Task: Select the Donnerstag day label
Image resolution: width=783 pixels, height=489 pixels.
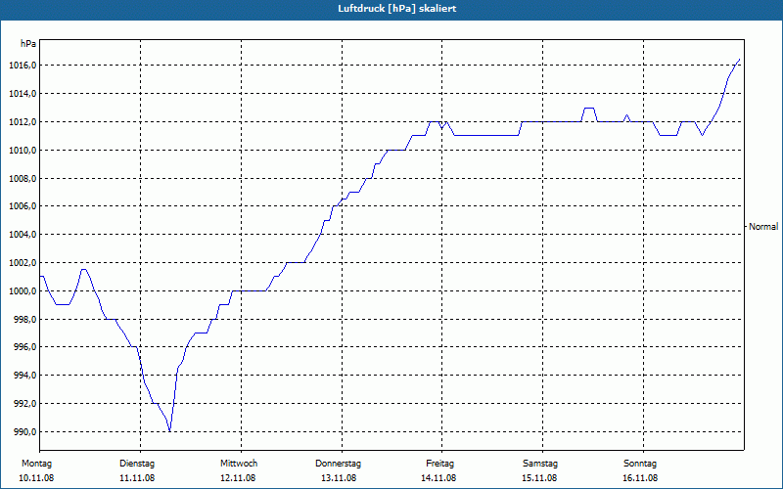Action: click(x=338, y=464)
